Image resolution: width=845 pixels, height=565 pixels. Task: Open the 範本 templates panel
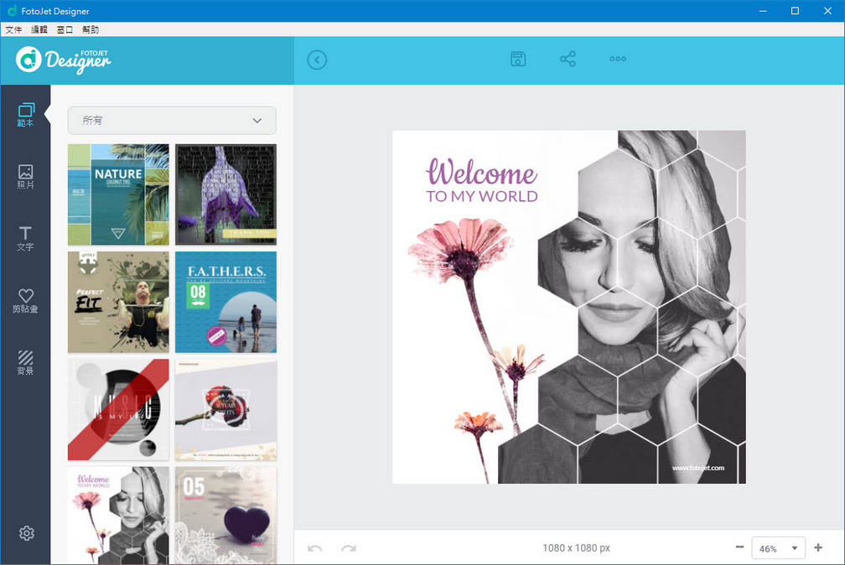[x=26, y=115]
